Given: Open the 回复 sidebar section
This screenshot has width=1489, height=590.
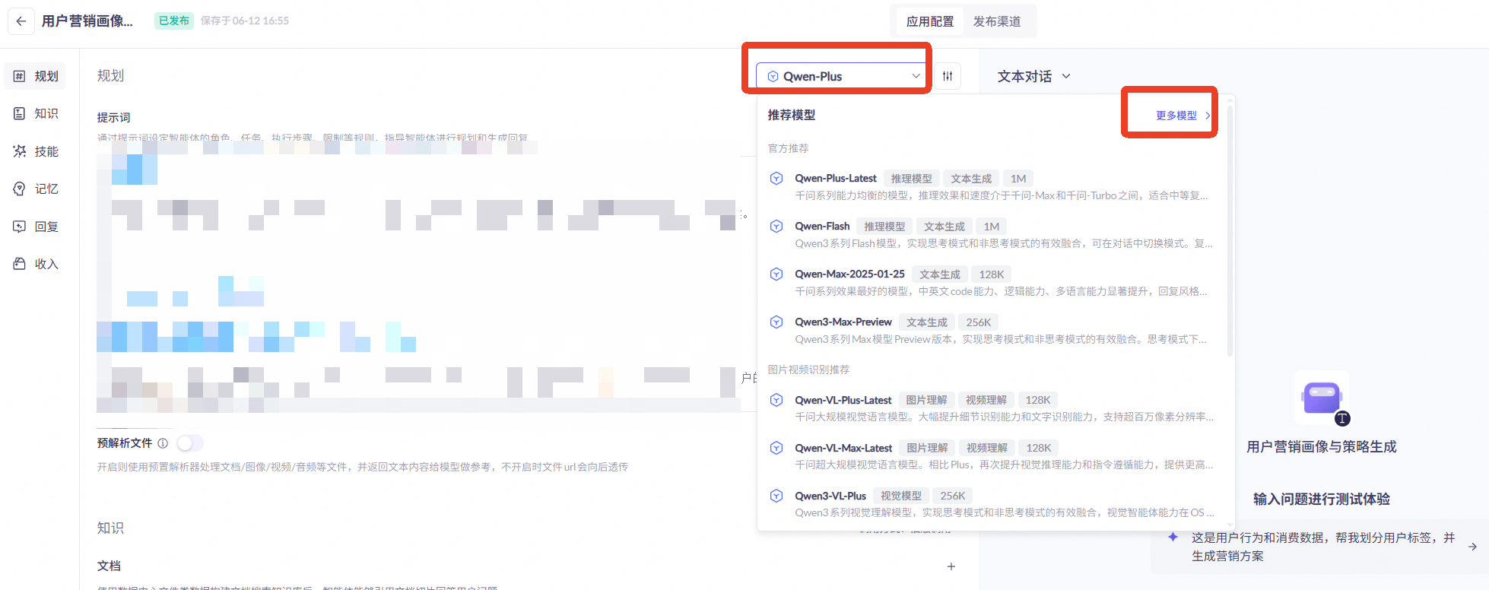Looking at the screenshot, I should [36, 227].
